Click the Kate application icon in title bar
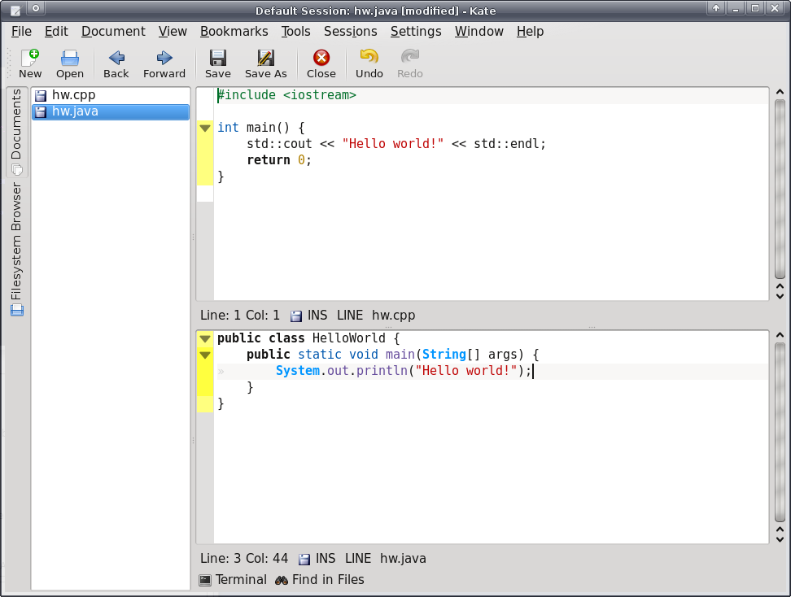Image resolution: width=791 pixels, height=597 pixels. pos(15,10)
